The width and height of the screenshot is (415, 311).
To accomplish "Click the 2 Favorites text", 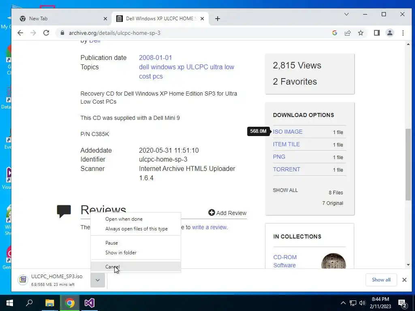I will (x=295, y=81).
